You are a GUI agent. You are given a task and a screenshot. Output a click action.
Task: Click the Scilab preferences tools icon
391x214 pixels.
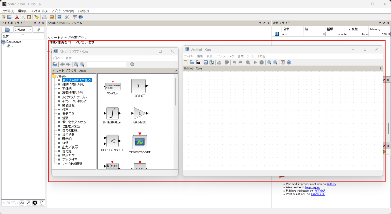(x=66, y=17)
